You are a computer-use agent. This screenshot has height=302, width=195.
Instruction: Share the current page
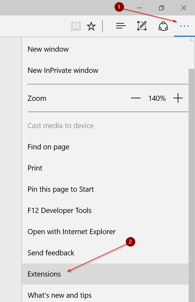tap(163, 26)
